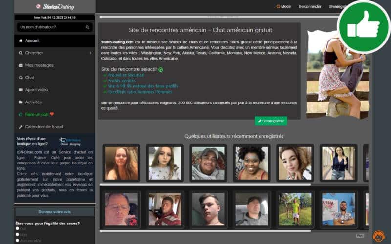
Task: Open the Accueil menu item
Action: click(55, 41)
